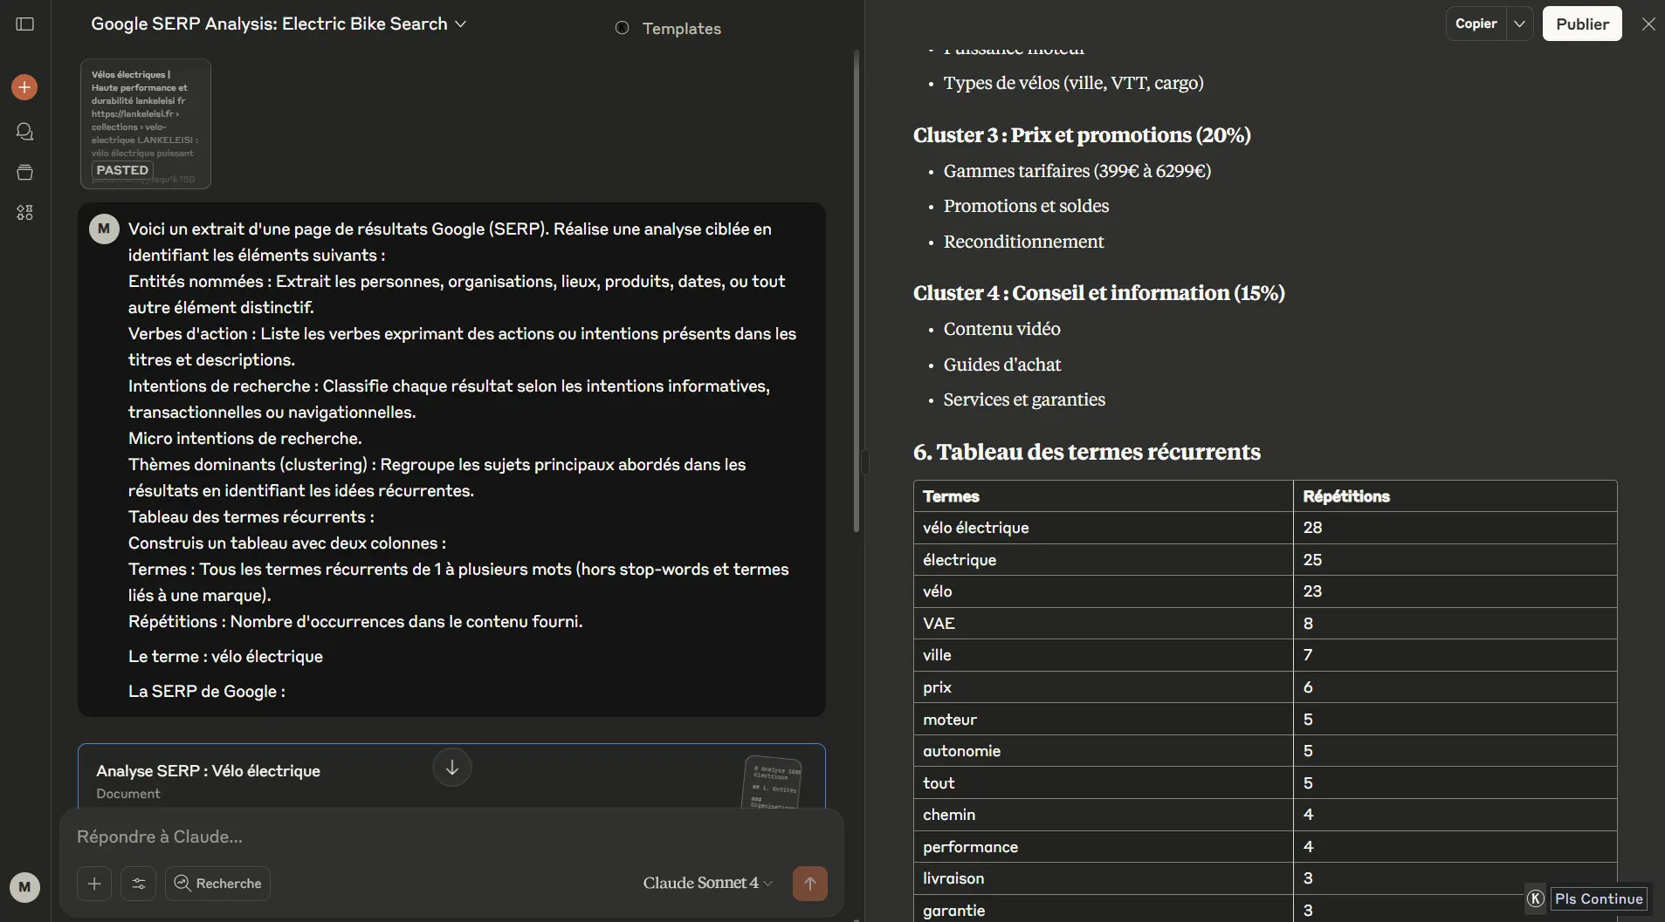Toggle the Recherche search mode
Screen dimensions: 1665x922
pyautogui.click(x=218, y=884)
